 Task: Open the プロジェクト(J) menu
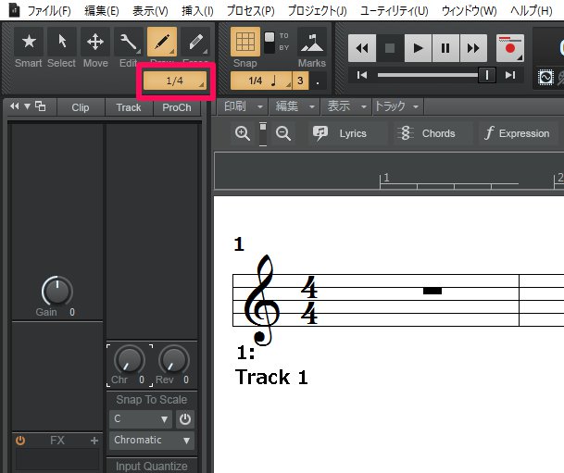pyautogui.click(x=318, y=11)
